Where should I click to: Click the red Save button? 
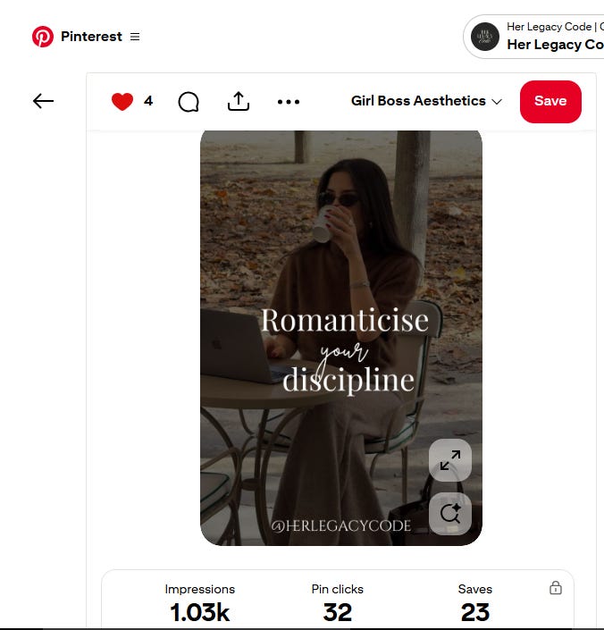pyautogui.click(x=550, y=102)
